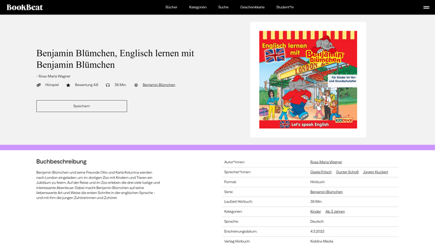Click the Buchbeschreibung heading
The width and height of the screenshot is (435, 244).
(x=61, y=161)
